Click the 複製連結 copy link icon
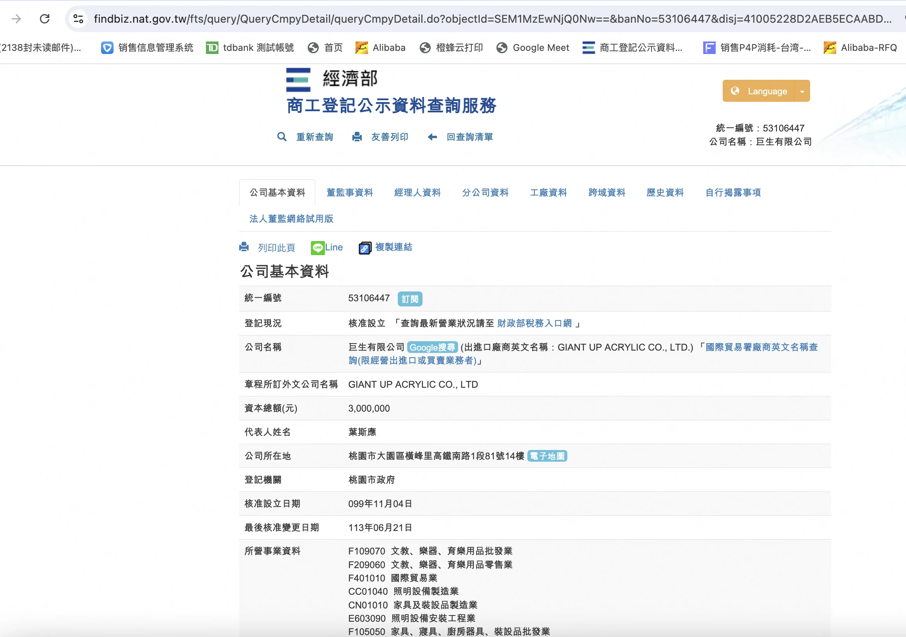The image size is (906, 637). [x=365, y=248]
